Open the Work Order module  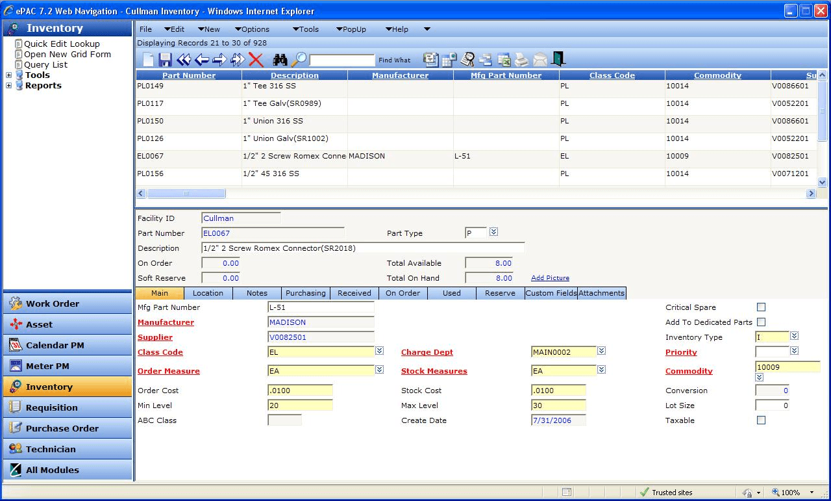click(68, 303)
